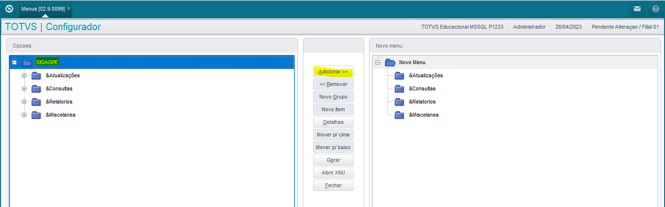The height and width of the screenshot is (207, 665).
Task: Select &Relatorios label in Novo menu tree
Action: (x=422, y=102)
